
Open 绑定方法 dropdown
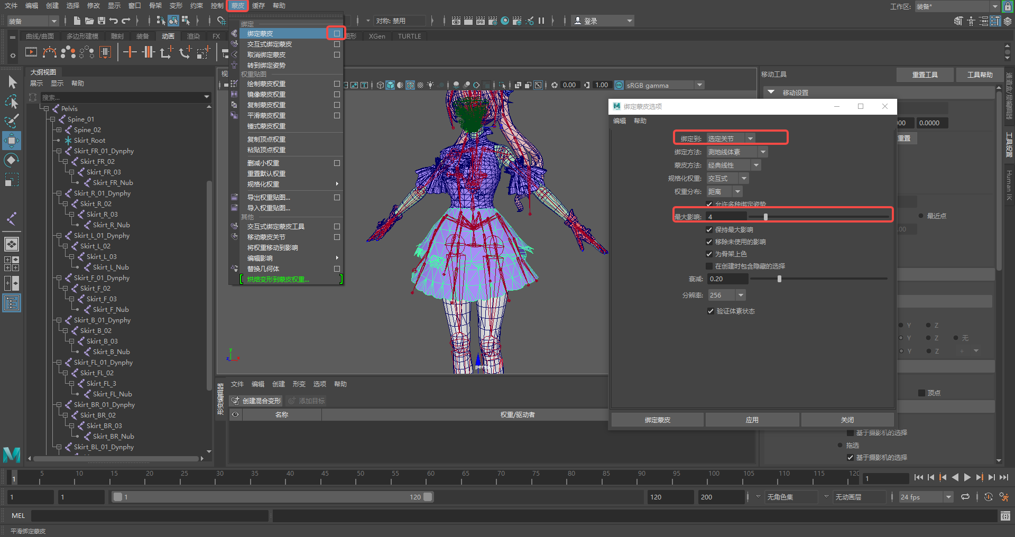737,152
